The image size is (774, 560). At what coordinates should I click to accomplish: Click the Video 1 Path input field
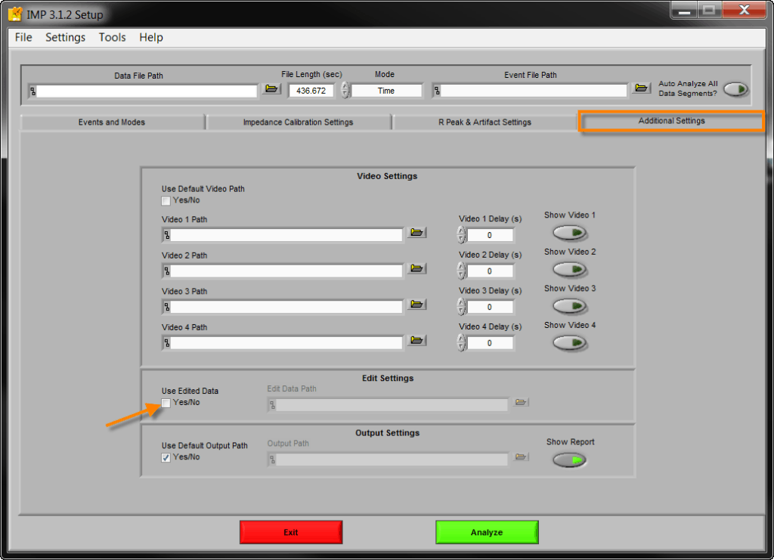coord(286,235)
